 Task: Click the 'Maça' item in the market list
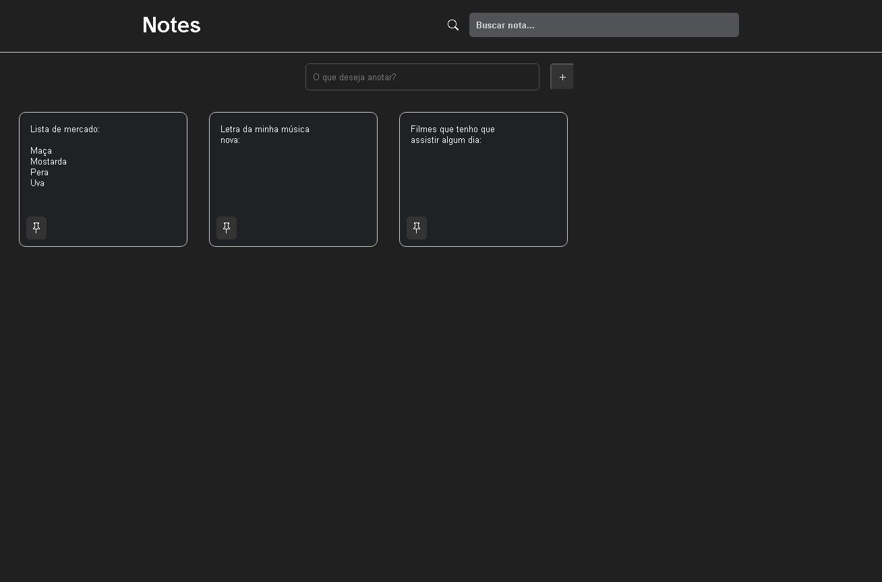point(41,151)
